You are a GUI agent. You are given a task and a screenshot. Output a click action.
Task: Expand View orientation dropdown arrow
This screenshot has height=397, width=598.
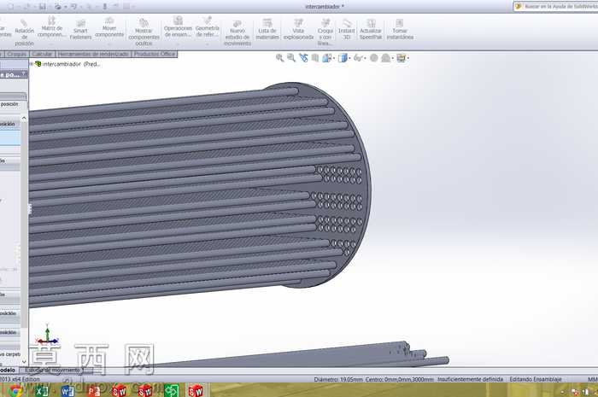[x=334, y=58]
